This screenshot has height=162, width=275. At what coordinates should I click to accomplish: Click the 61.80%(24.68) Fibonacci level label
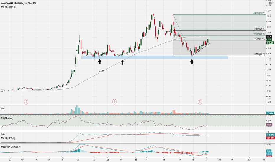pos(259,29)
